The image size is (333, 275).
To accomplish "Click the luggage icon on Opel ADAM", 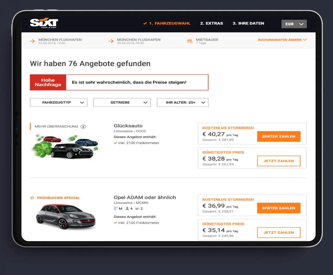I will pos(137,208).
